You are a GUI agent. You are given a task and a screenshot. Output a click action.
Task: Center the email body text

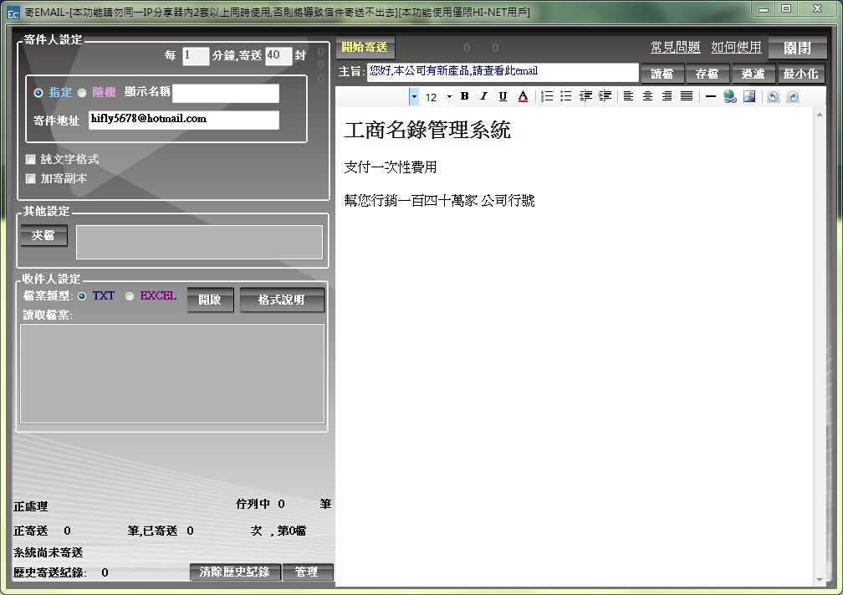[x=647, y=96]
